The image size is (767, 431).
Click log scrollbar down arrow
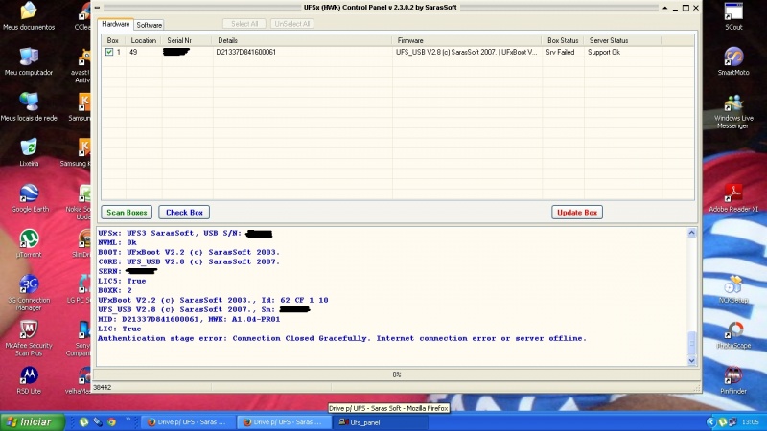point(691,361)
